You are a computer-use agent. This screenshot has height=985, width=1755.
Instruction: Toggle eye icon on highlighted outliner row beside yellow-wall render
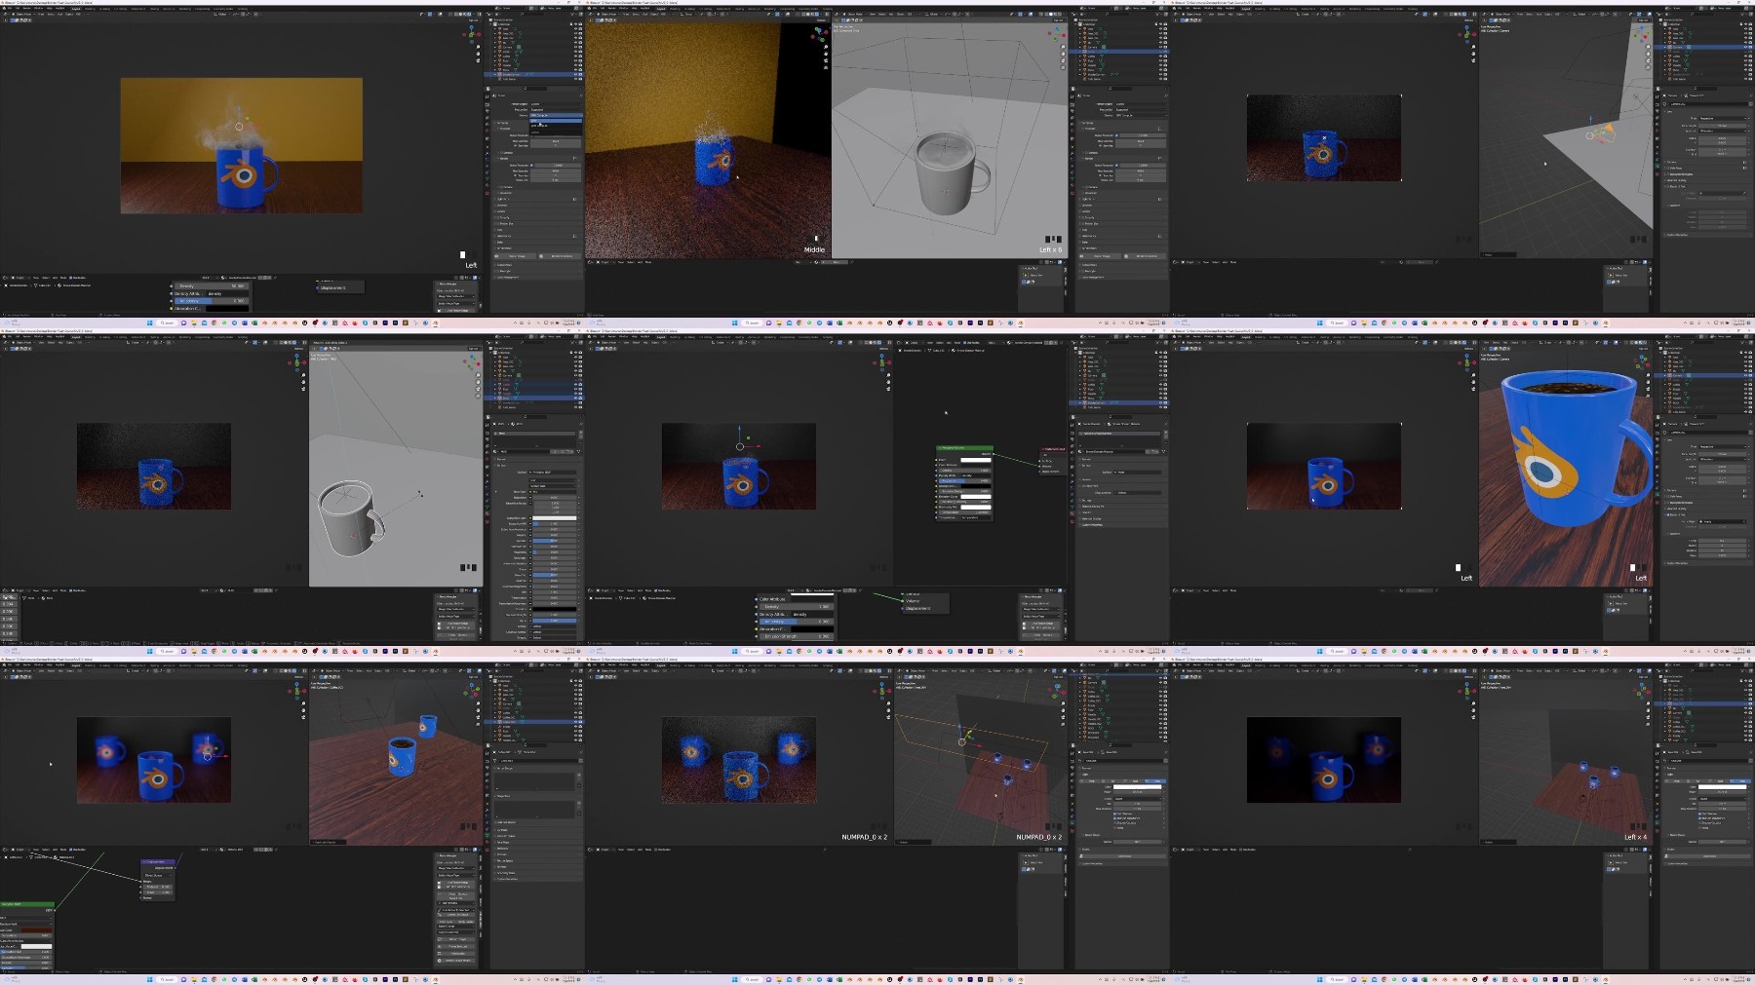coord(575,74)
